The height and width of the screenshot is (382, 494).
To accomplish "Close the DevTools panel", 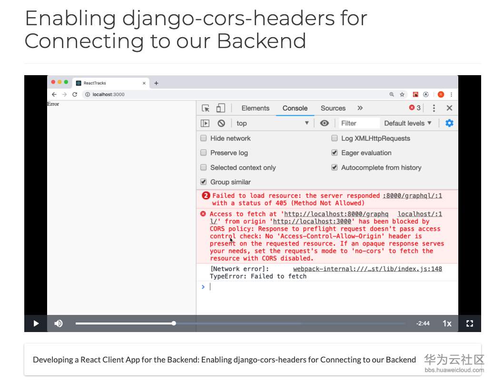I will pyautogui.click(x=449, y=108).
